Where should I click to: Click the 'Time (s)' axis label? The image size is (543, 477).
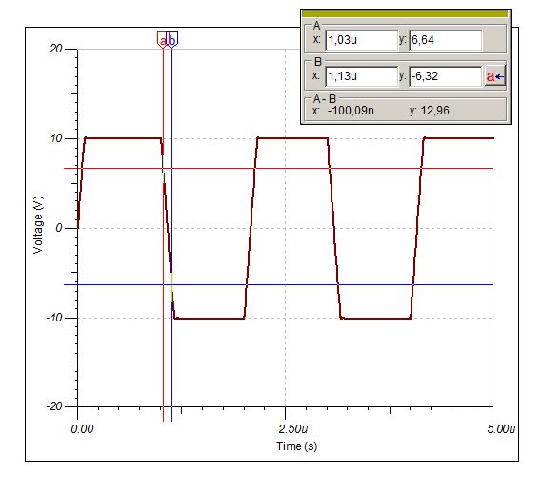click(297, 446)
